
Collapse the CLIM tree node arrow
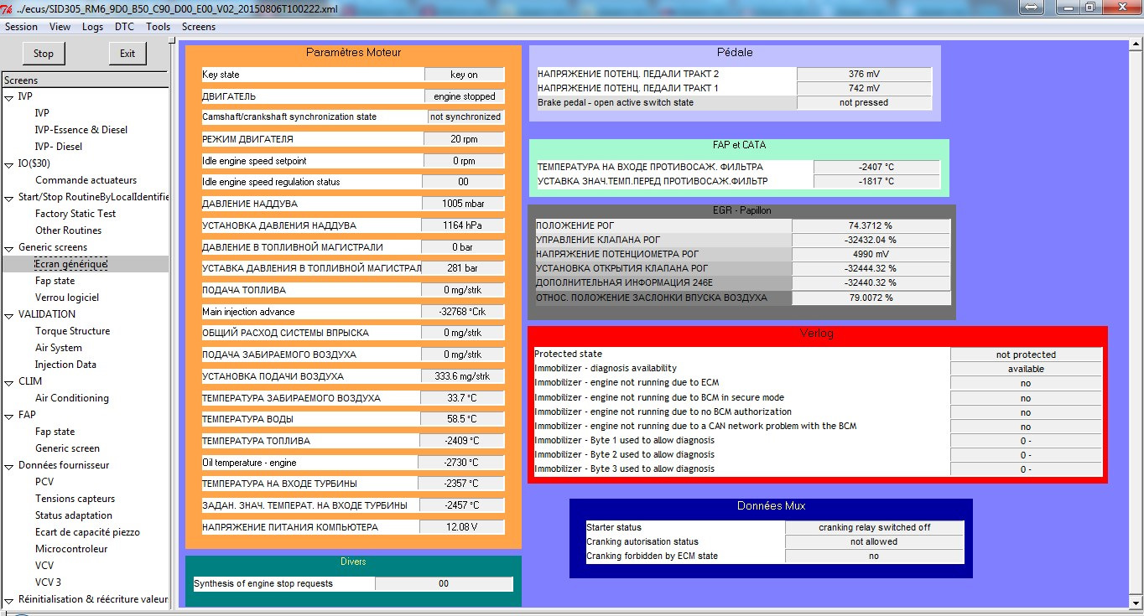(8, 381)
